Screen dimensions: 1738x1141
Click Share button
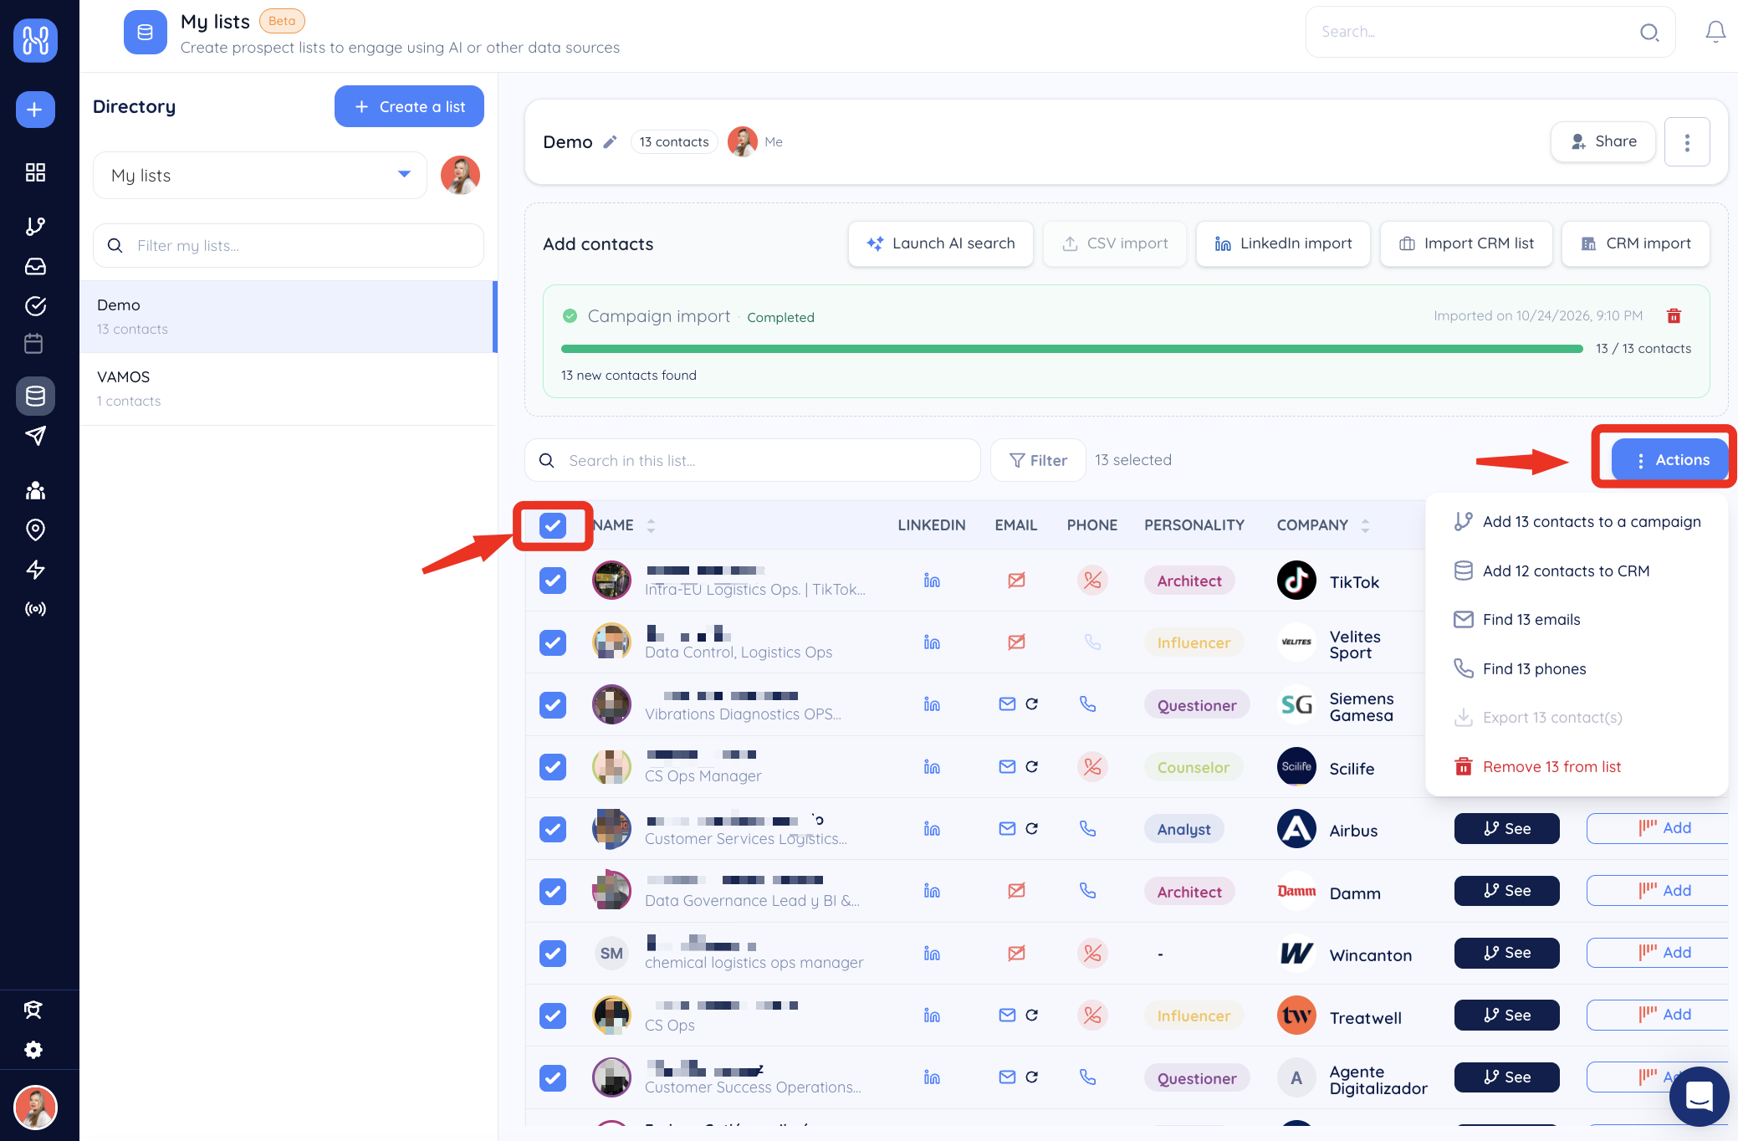1603,141
